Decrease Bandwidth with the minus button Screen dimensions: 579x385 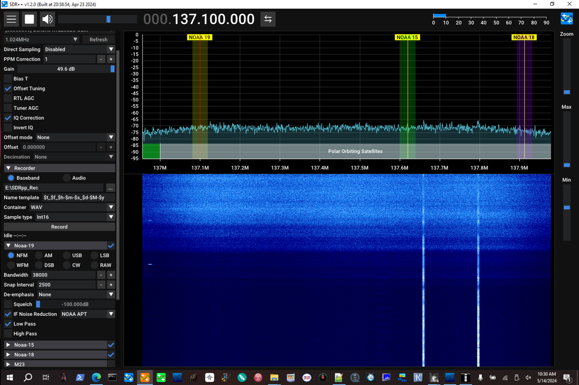coord(101,275)
